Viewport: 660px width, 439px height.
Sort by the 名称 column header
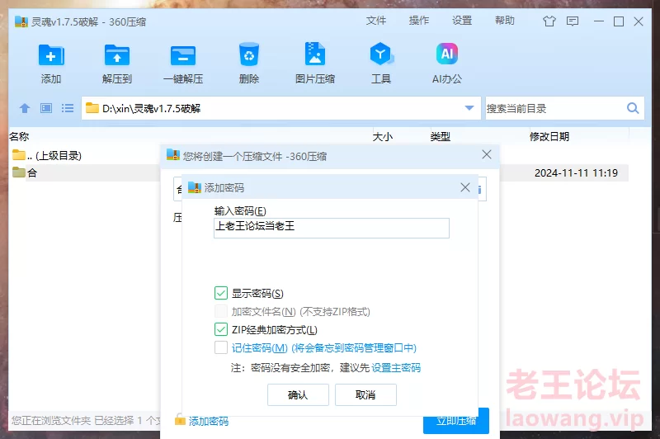pos(19,136)
